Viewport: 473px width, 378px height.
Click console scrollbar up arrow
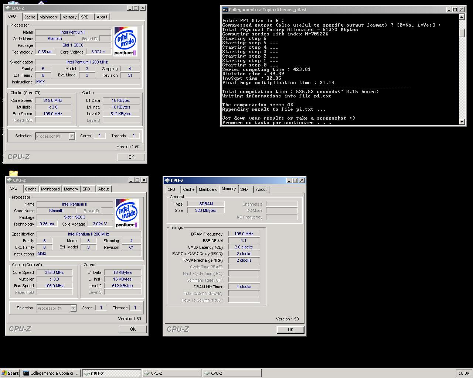(462, 17)
